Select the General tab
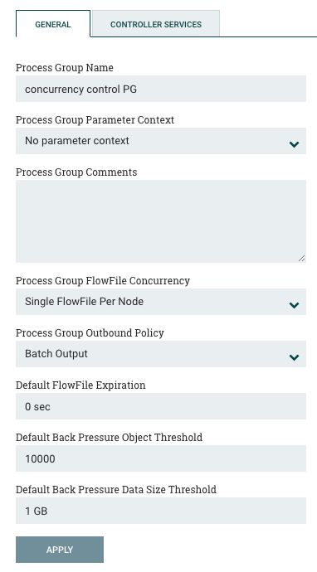This screenshot has width=317, height=572. click(53, 24)
